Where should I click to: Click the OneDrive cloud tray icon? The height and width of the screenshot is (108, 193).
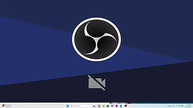169,106
